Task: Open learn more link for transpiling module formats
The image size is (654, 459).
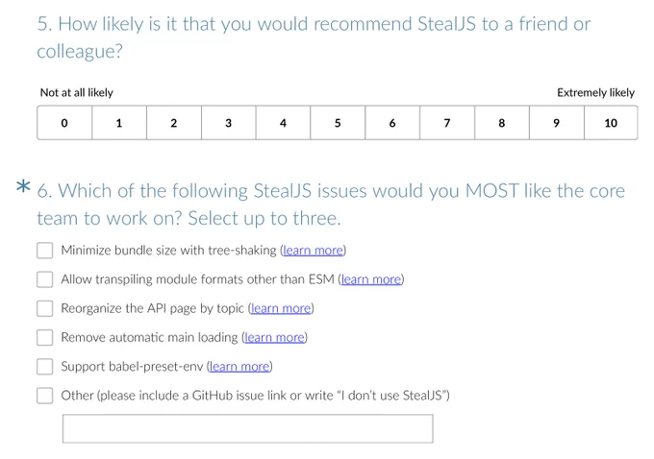Action: click(x=371, y=279)
